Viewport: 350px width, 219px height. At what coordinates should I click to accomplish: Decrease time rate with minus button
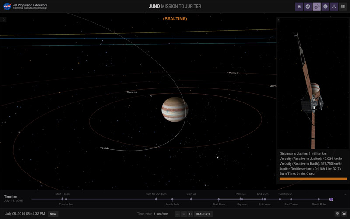pos(178,214)
